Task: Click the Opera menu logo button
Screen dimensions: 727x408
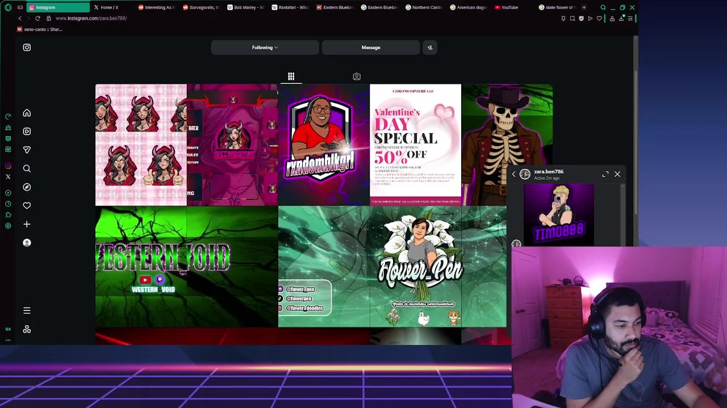Action: pos(8,7)
